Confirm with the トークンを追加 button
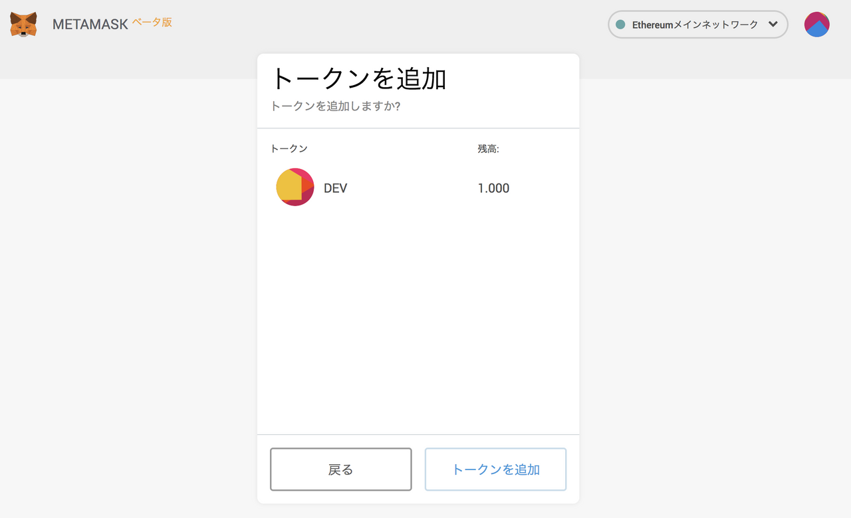 coord(495,469)
